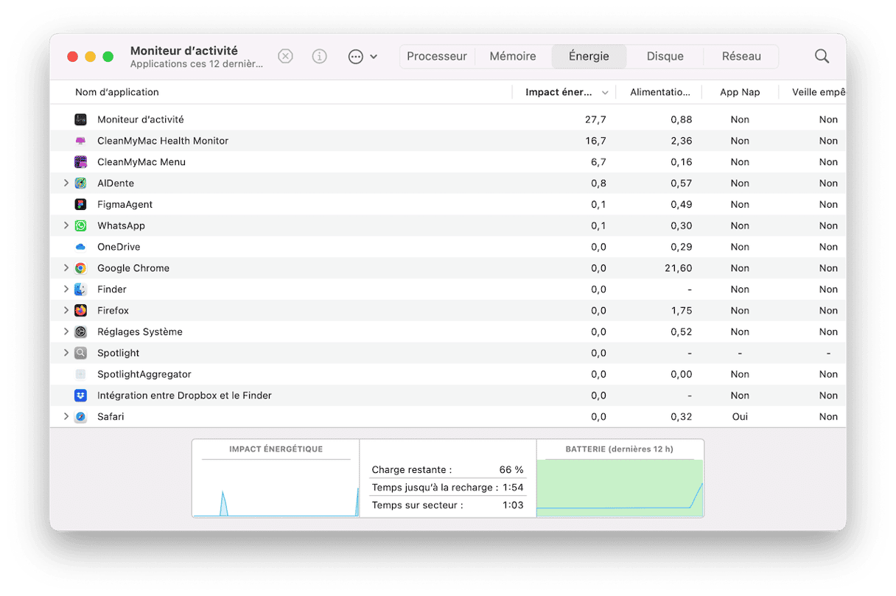The width and height of the screenshot is (896, 596).
Task: Click the Spotlight magnifier icon in list
Action: point(81,353)
